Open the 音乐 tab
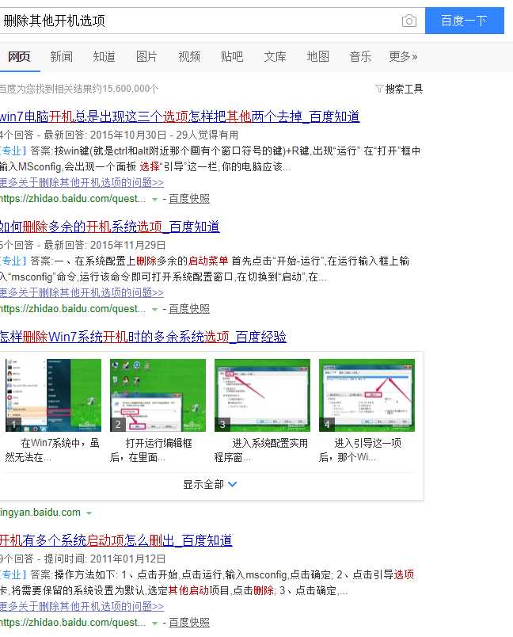The image size is (513, 637). (360, 56)
